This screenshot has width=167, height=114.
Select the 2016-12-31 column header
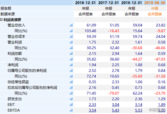tap(85, 3)
